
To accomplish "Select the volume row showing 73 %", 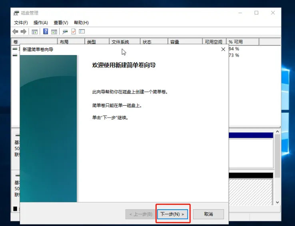I will click(x=234, y=55).
